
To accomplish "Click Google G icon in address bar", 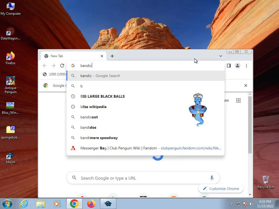I will click(x=73, y=66).
